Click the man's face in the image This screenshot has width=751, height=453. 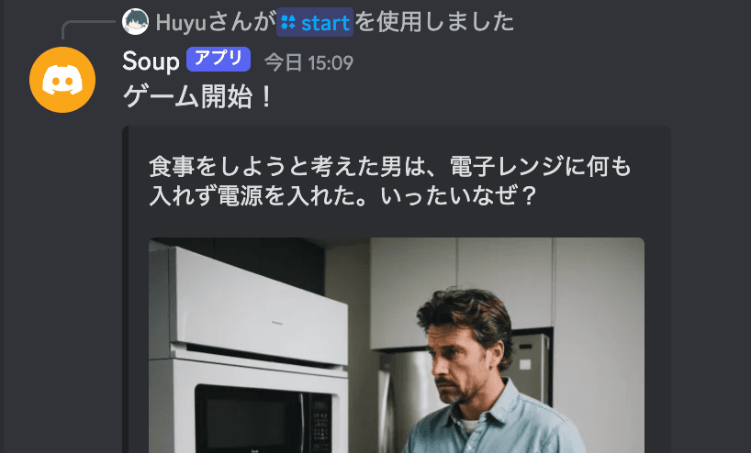[x=460, y=363]
